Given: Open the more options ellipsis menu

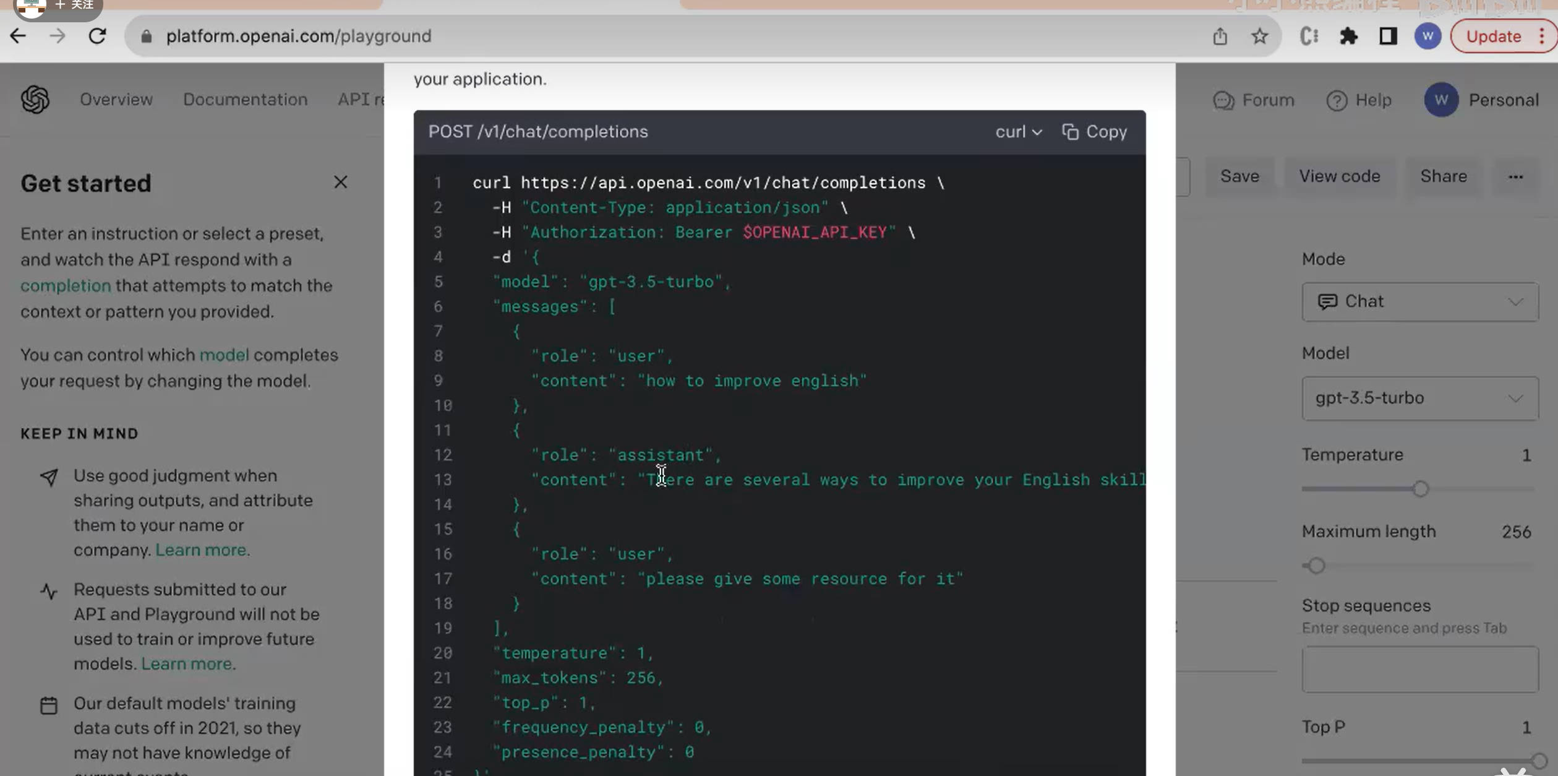Looking at the screenshot, I should [x=1515, y=177].
